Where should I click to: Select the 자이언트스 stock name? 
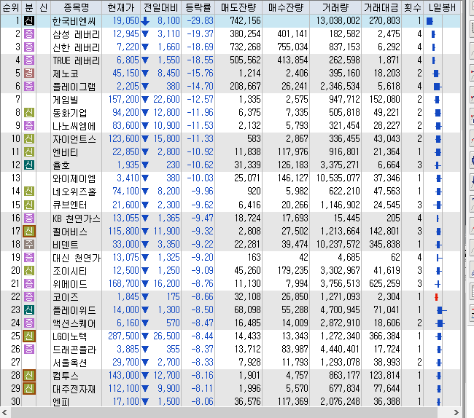tap(74, 139)
